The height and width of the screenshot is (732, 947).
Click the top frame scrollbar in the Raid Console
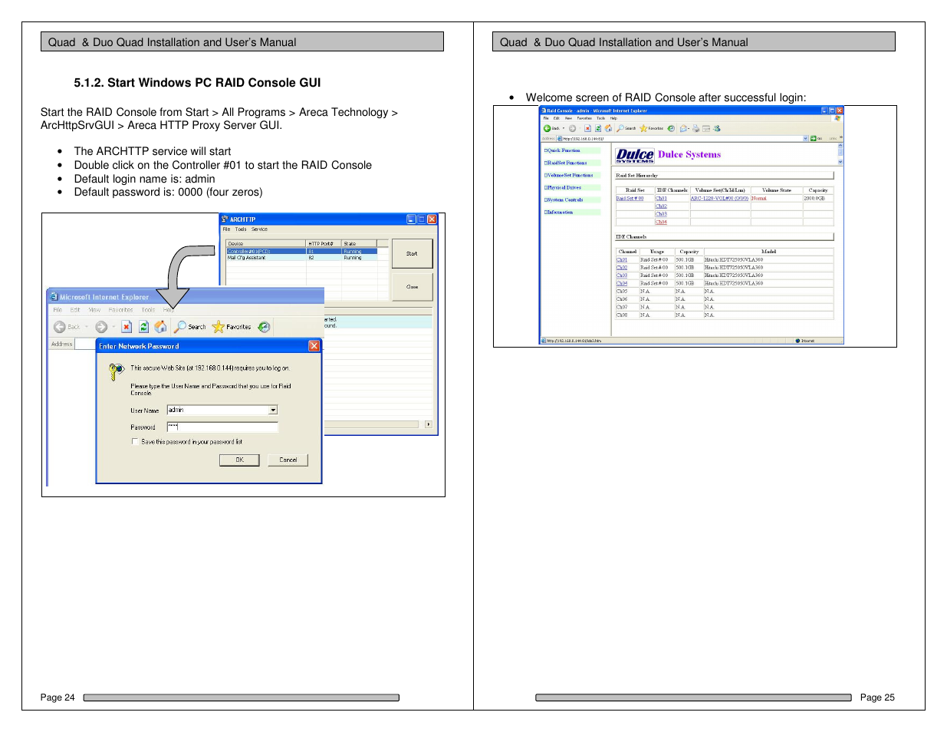tap(840, 153)
